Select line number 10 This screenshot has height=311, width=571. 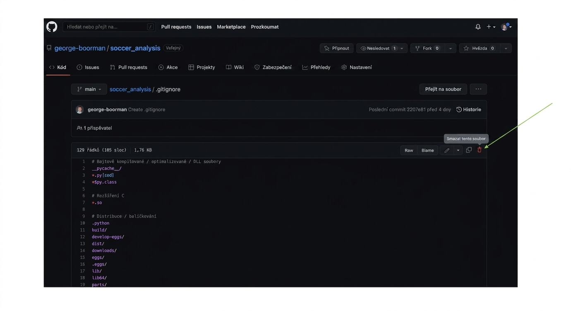(x=82, y=223)
